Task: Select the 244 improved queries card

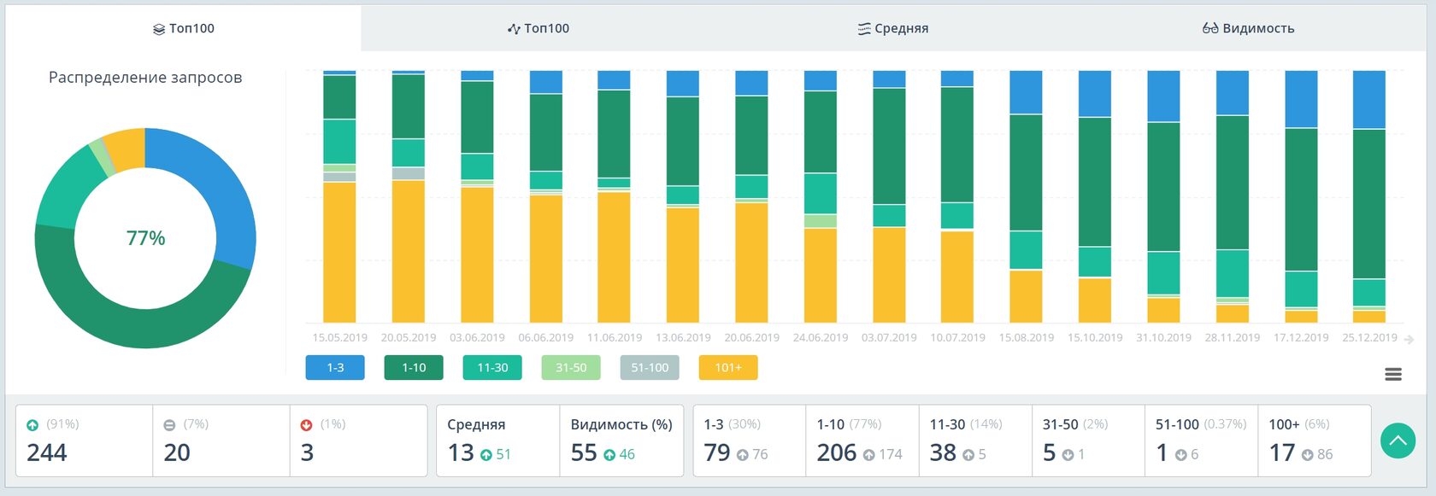Action: 84,441
